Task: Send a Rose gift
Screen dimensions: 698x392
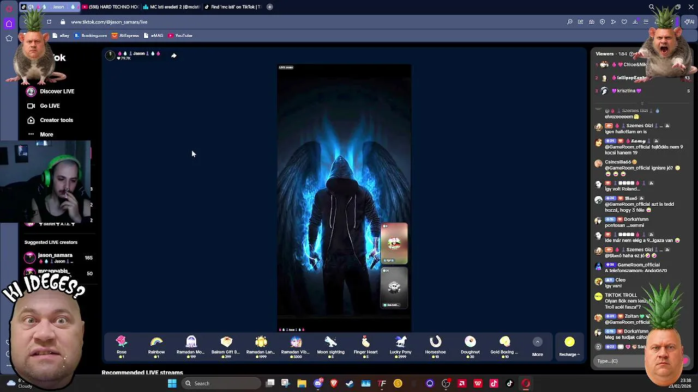Action: tap(122, 346)
